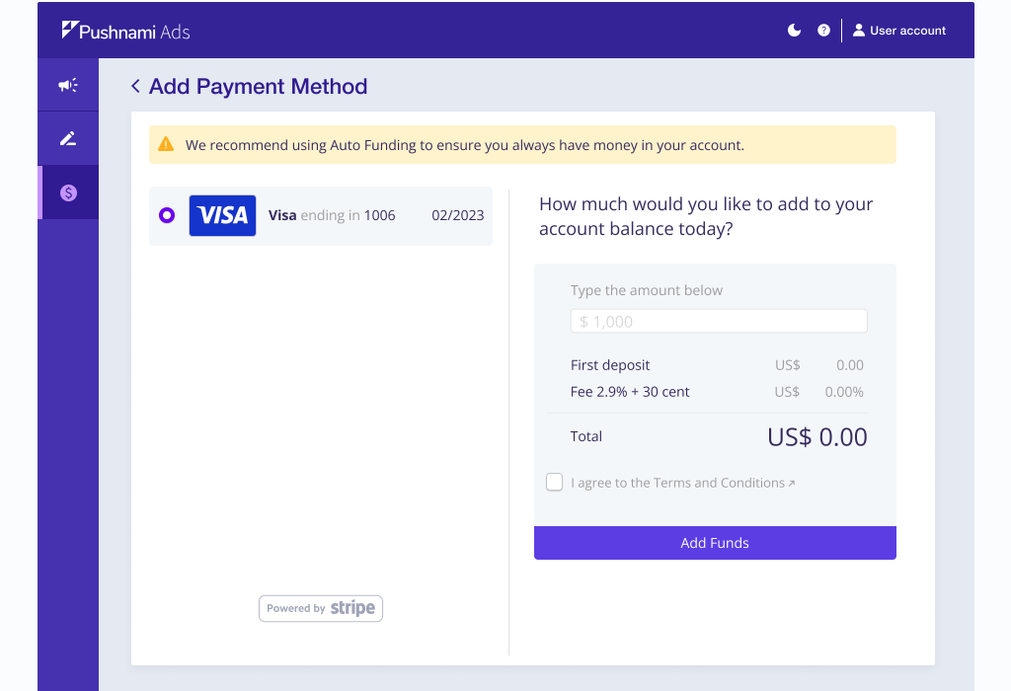Click the Add Payment Method heading
This screenshot has width=1011, height=691.
258,87
